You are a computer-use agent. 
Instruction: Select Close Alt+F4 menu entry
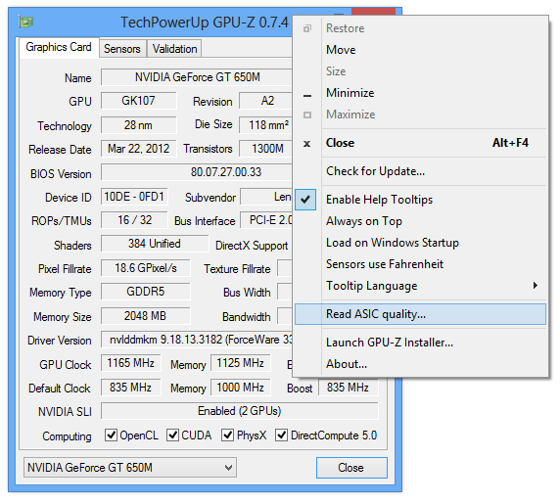421,143
